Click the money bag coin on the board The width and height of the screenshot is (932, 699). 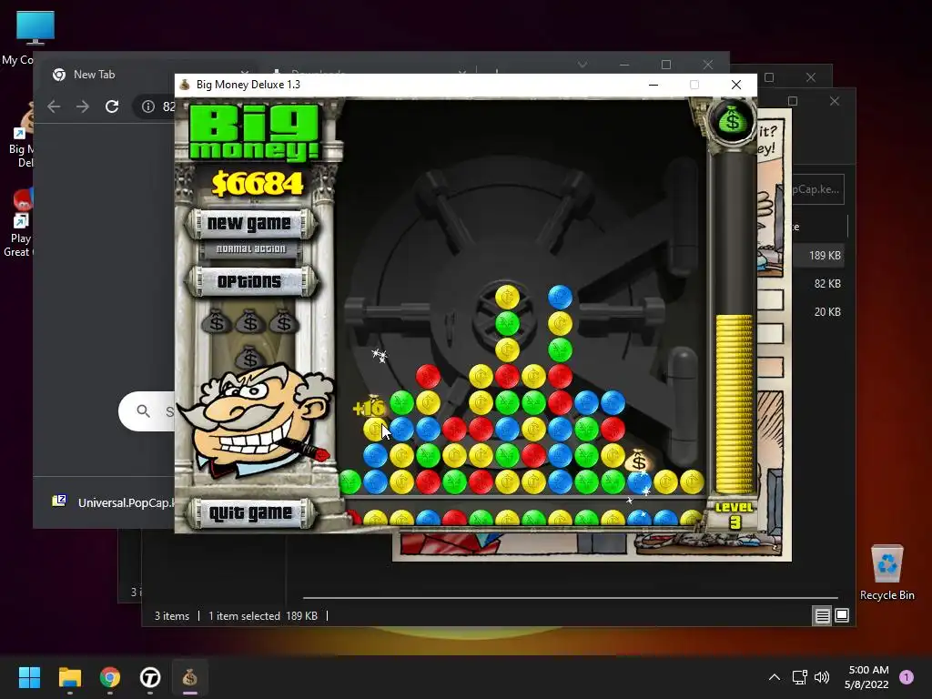pyautogui.click(x=638, y=461)
